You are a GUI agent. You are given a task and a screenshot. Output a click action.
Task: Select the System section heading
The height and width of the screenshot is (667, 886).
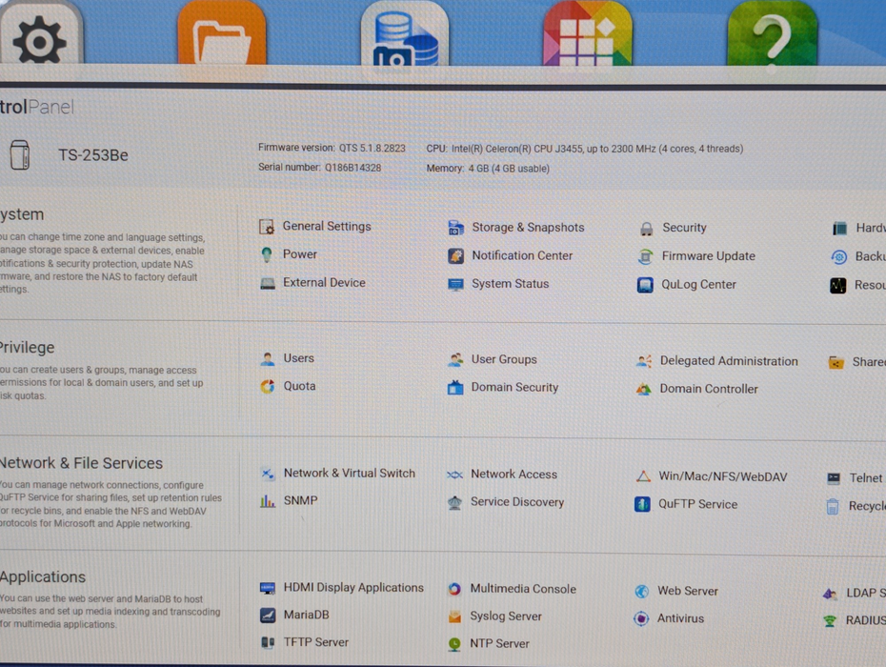tap(22, 214)
